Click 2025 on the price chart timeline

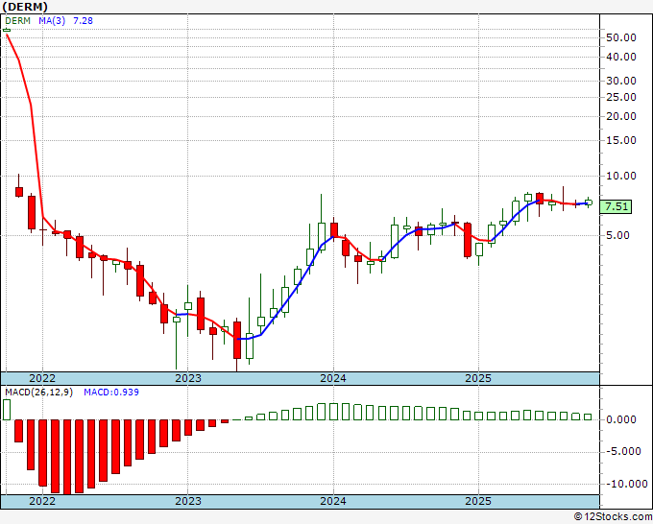[478, 378]
